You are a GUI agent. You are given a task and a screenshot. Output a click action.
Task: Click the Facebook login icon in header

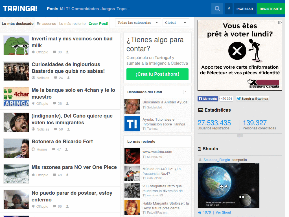[x=229, y=9]
